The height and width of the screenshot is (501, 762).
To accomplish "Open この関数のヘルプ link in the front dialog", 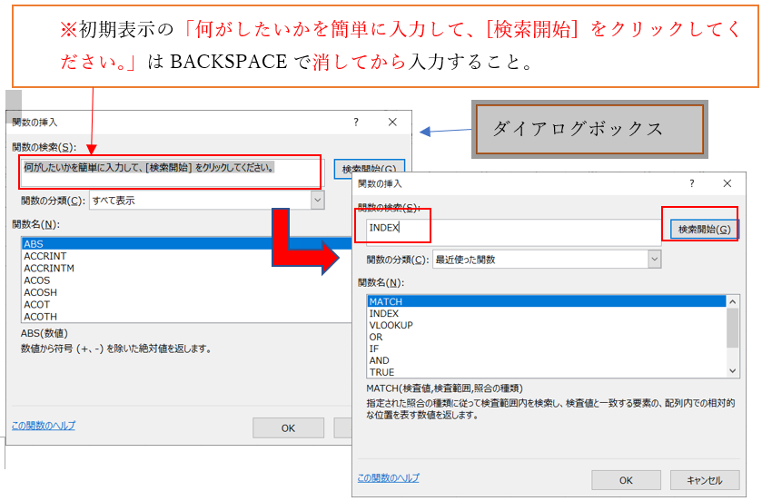I will (x=389, y=478).
